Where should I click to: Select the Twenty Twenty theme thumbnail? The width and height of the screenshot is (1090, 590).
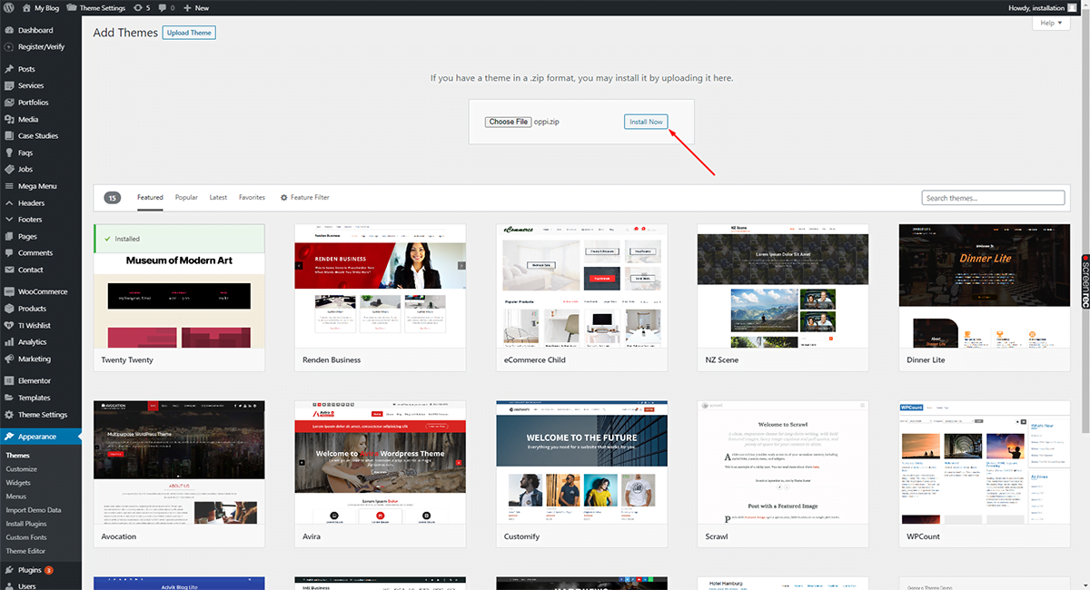pos(179,286)
